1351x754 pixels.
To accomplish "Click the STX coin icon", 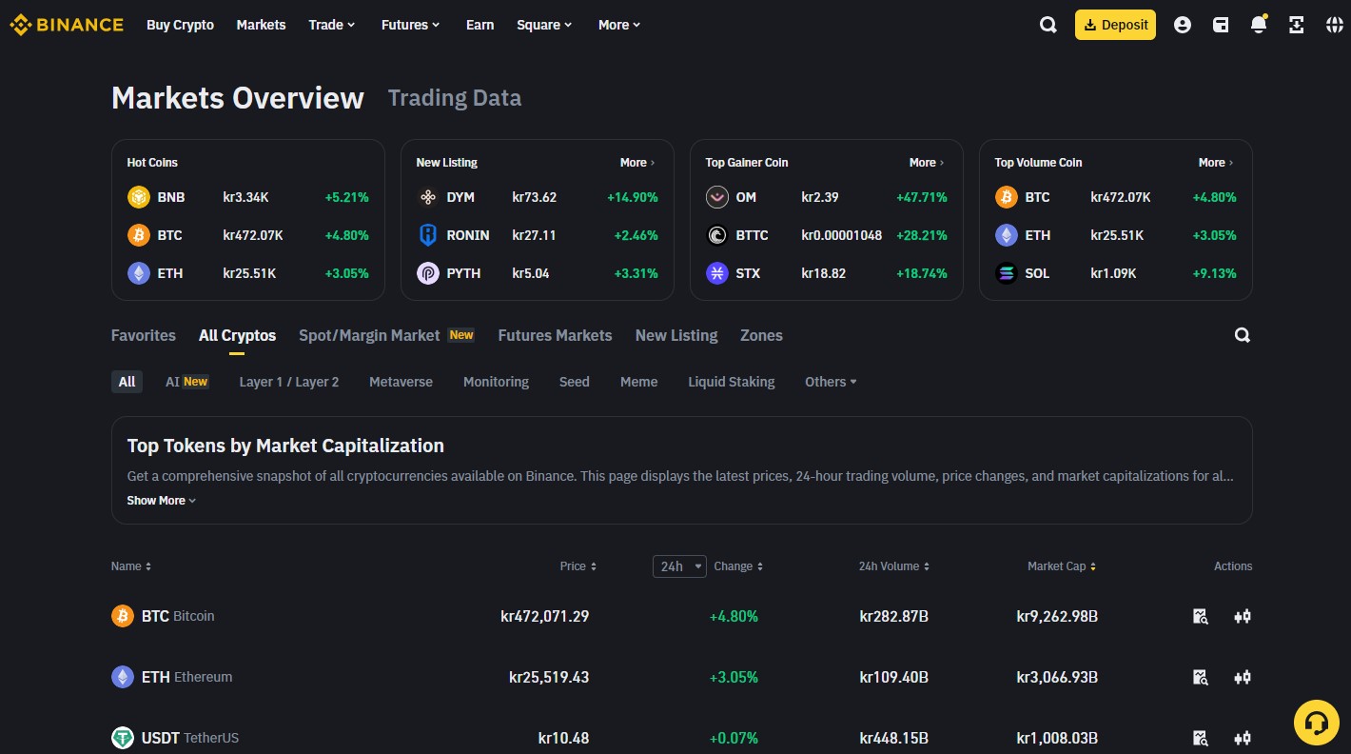I will click(x=717, y=273).
